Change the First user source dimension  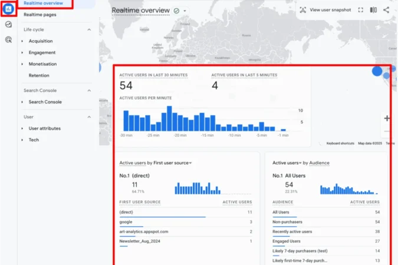coord(172,163)
